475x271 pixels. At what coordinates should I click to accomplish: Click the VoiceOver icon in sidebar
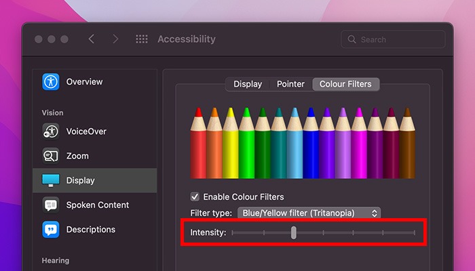tap(51, 131)
